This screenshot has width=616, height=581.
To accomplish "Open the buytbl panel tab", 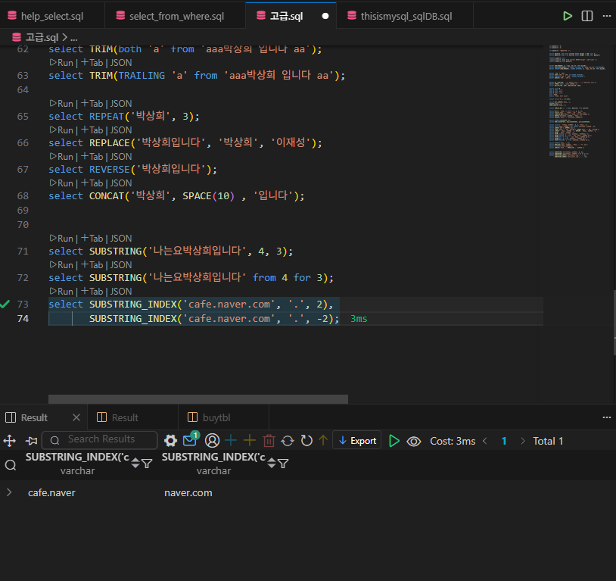I will click(216, 417).
